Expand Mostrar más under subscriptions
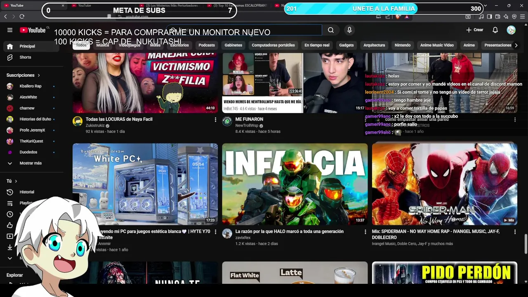Screen dimensions: 528x297 32,163
